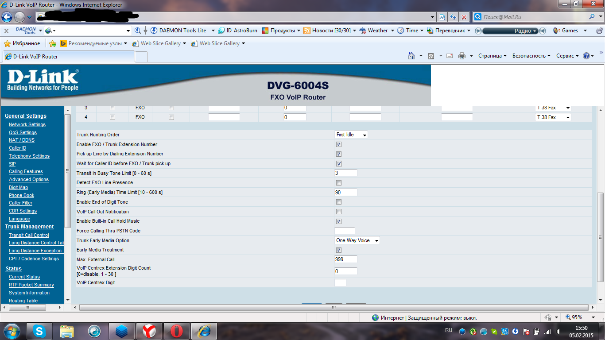The width and height of the screenshot is (605, 340).
Task: Open Yandex browser from the taskbar
Action: point(149,331)
